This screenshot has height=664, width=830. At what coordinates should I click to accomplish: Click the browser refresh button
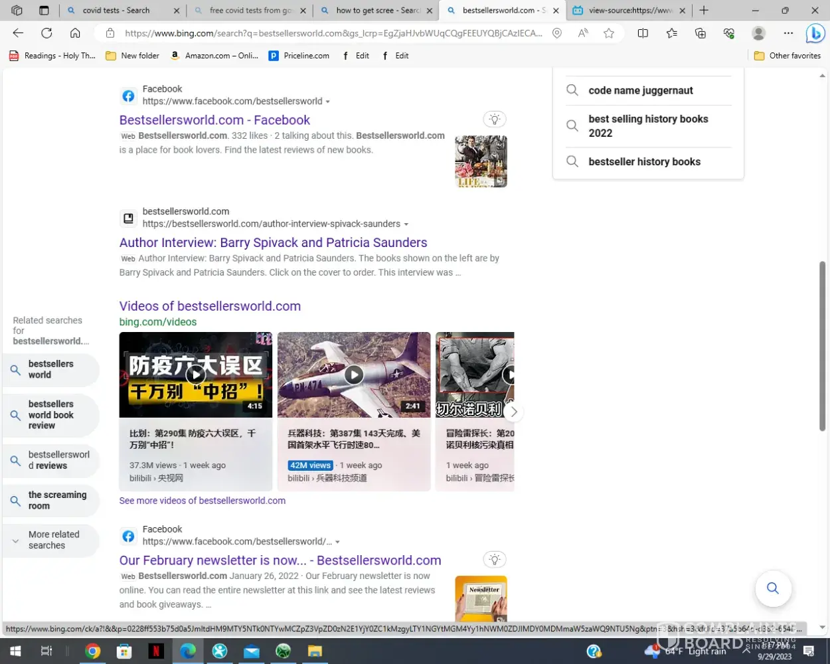coord(46,33)
